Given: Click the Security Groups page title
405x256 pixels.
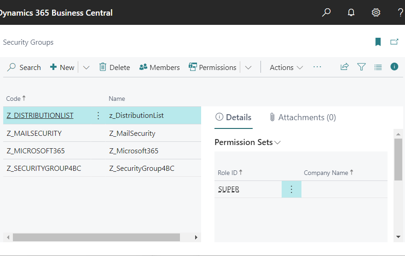Looking at the screenshot, I should pyautogui.click(x=28, y=42).
